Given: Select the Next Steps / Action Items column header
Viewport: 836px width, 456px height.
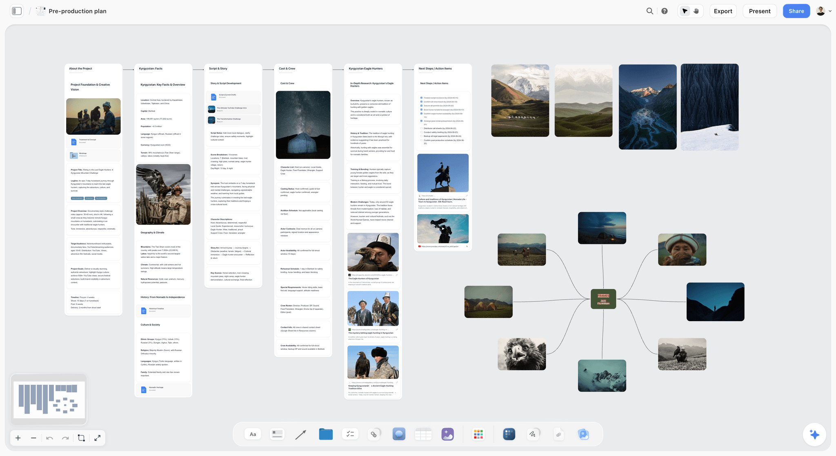Looking at the screenshot, I should pyautogui.click(x=435, y=69).
